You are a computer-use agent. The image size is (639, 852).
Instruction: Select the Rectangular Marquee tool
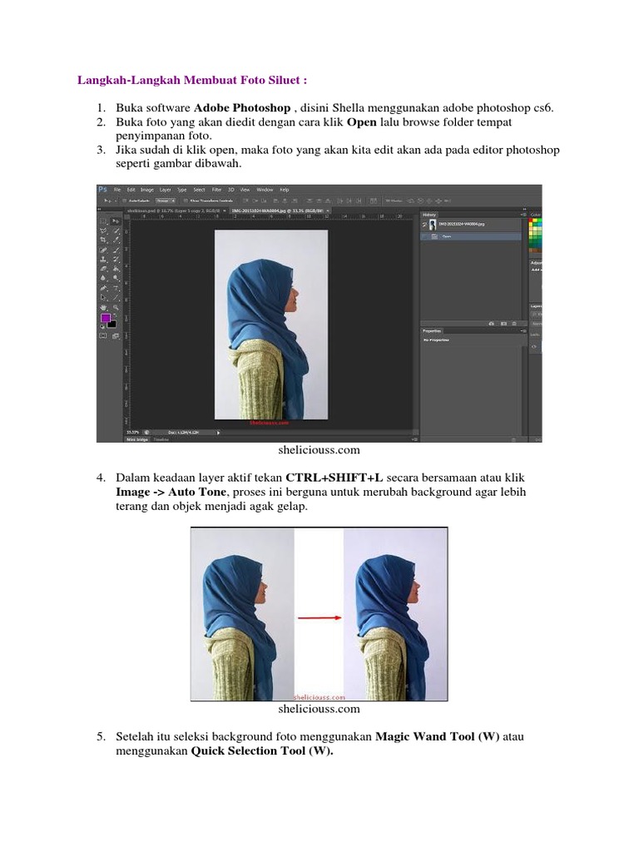pos(102,221)
